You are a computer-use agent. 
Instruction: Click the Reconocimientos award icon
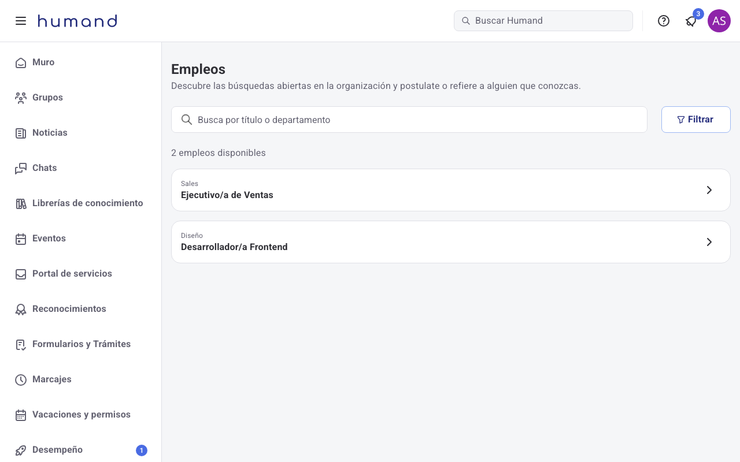tap(21, 309)
